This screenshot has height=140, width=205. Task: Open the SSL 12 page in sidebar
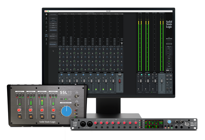click(46, 31)
